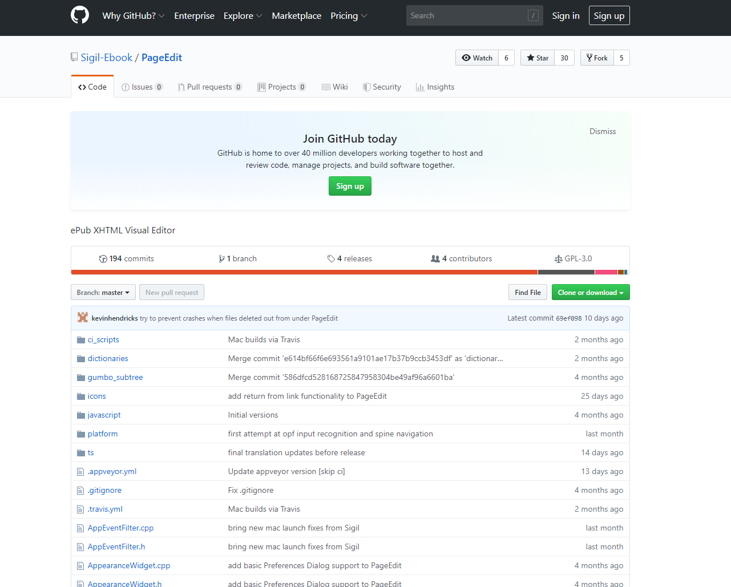Open the gumbo_subtree folder link
This screenshot has height=587, width=731.
click(115, 378)
